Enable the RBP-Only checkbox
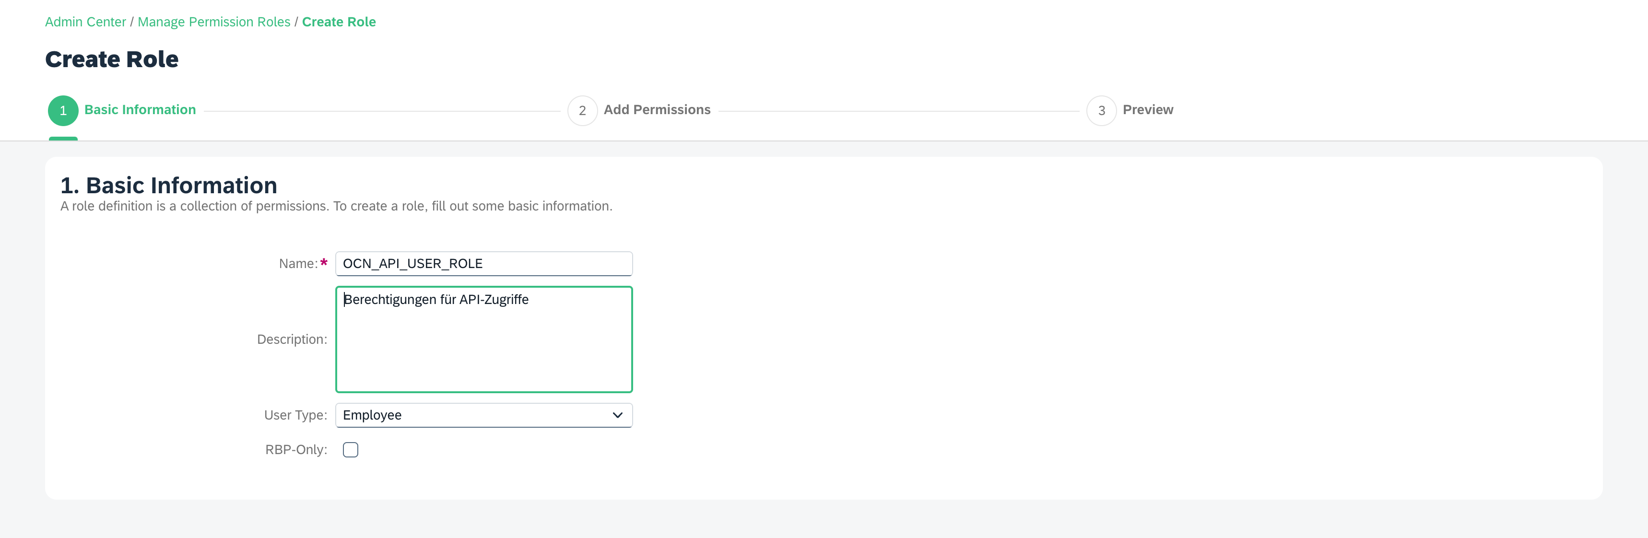 [x=350, y=450]
